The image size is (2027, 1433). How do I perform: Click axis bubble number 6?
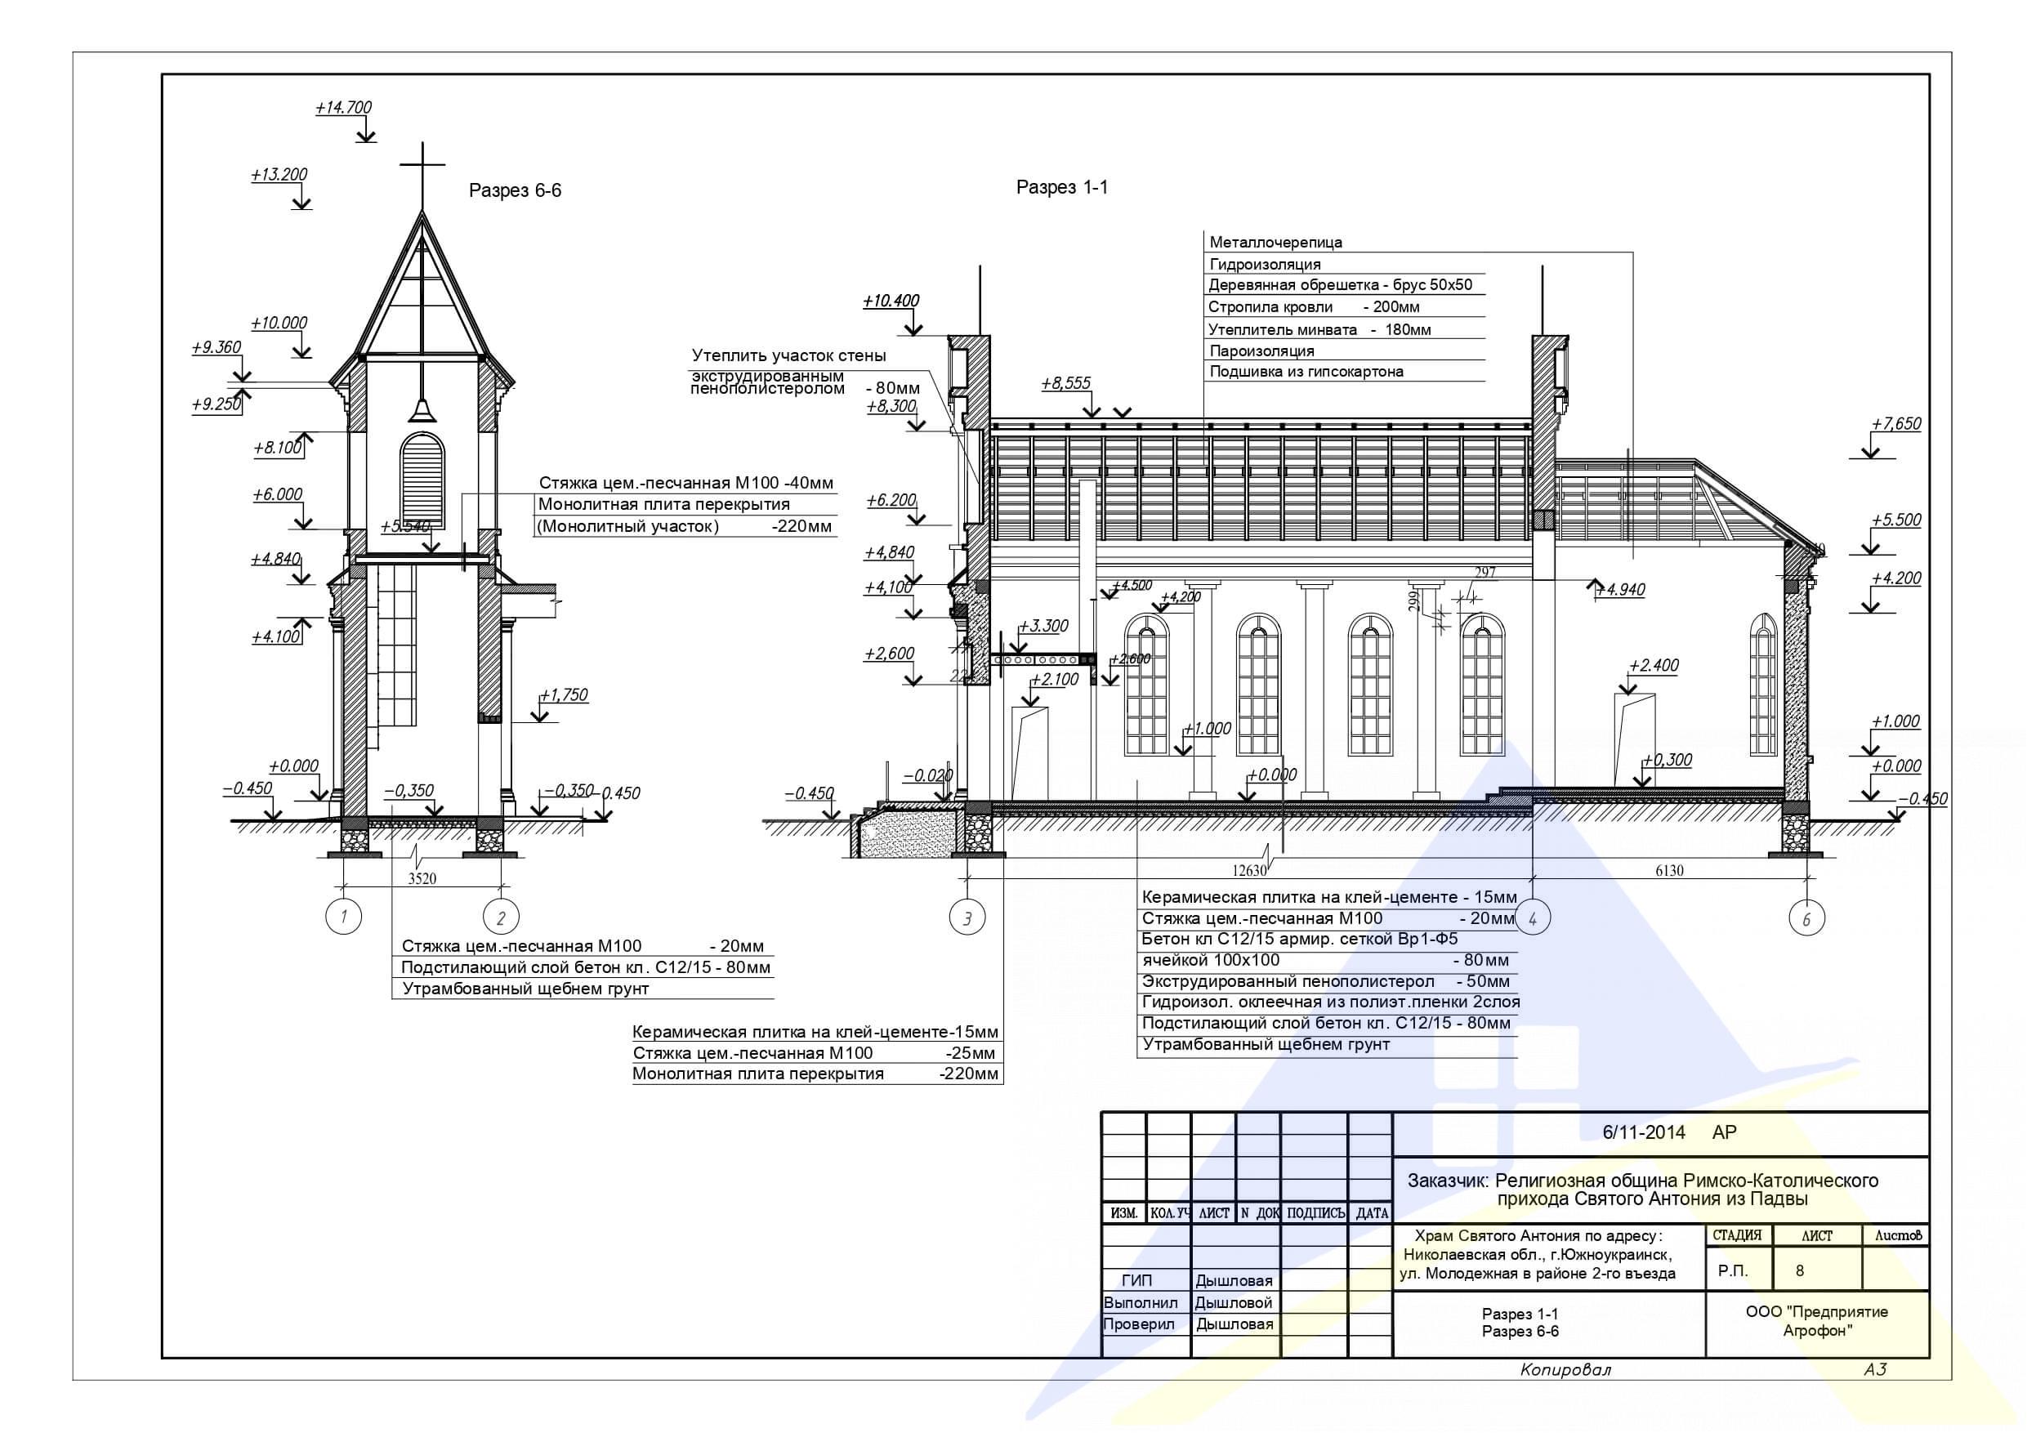[x=1806, y=919]
